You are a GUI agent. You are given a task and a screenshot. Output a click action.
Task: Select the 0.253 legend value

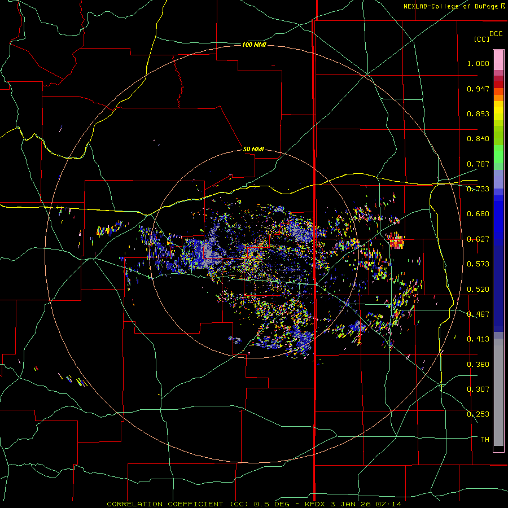click(x=478, y=414)
